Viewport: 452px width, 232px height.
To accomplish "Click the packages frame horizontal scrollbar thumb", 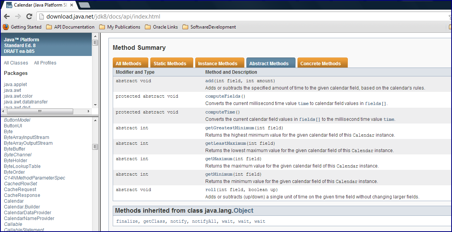I will (40, 111).
